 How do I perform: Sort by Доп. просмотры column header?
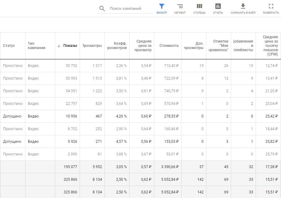(x=194, y=46)
